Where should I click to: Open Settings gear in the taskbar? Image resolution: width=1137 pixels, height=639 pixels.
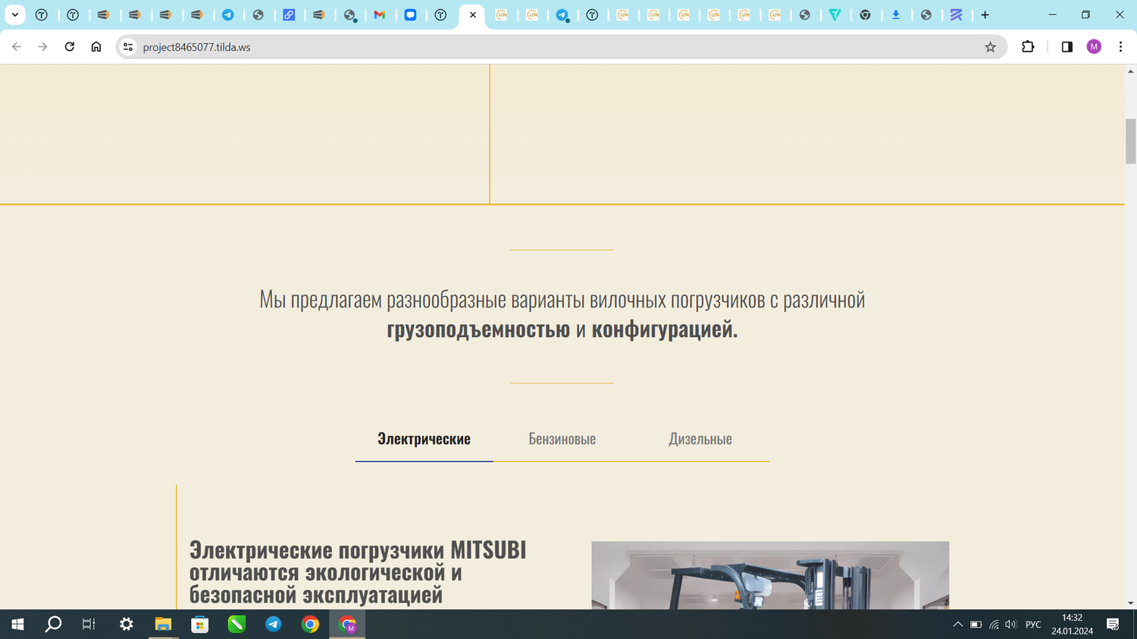tap(126, 625)
